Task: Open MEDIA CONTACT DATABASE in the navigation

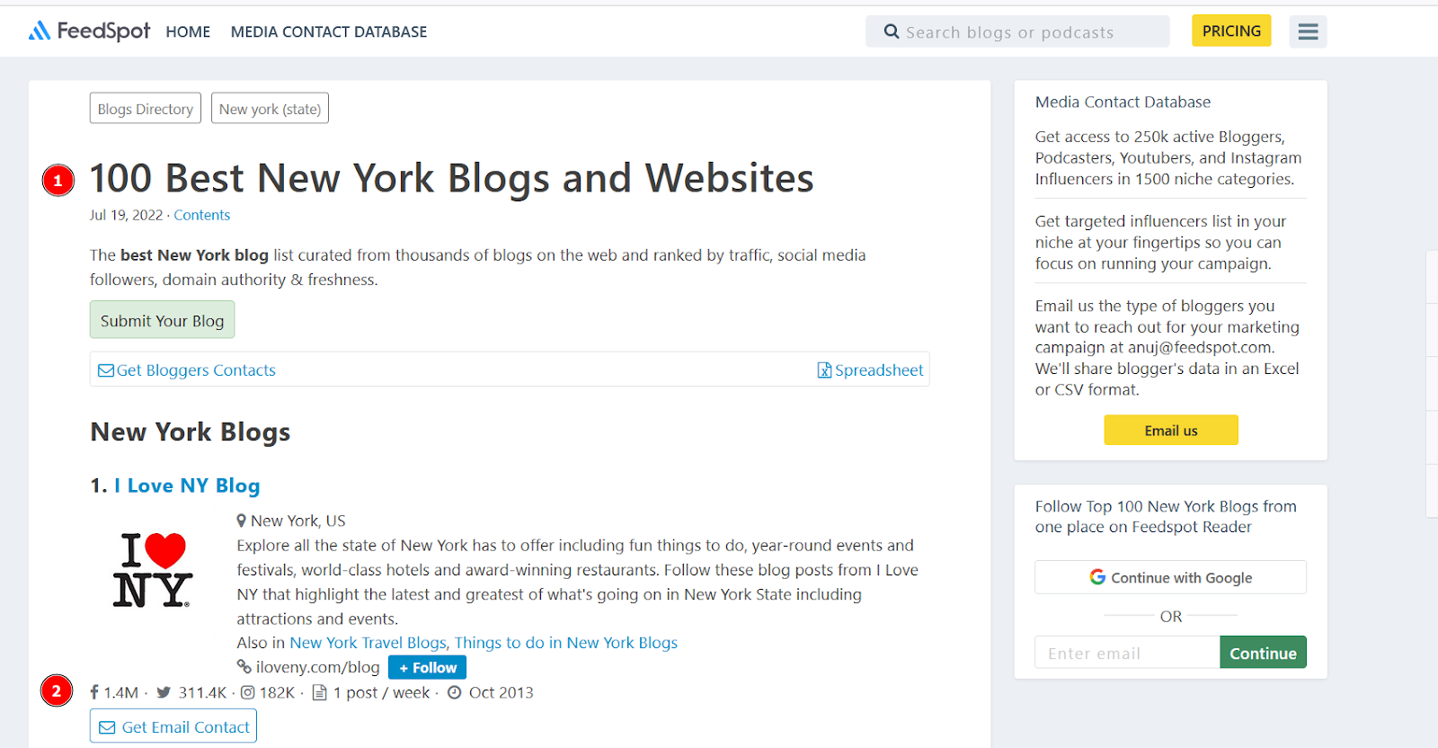Action: pyautogui.click(x=329, y=32)
